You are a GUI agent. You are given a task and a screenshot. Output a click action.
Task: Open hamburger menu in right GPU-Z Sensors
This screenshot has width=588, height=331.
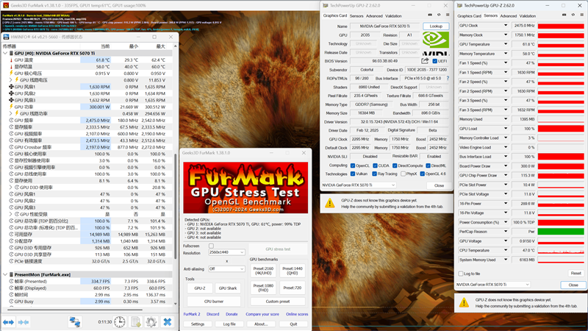[x=581, y=15]
